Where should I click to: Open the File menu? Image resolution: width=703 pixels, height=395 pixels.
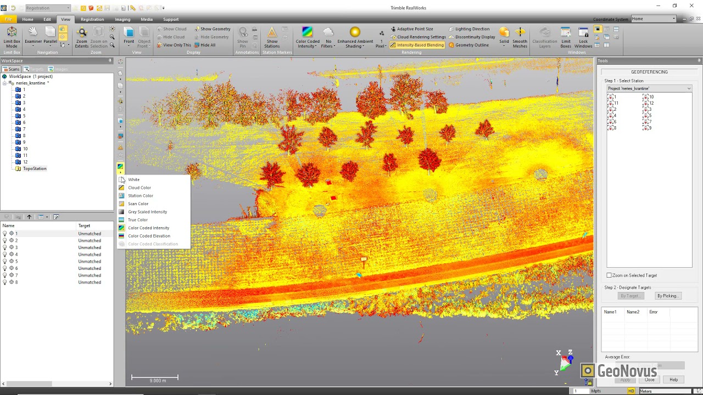pos(9,19)
